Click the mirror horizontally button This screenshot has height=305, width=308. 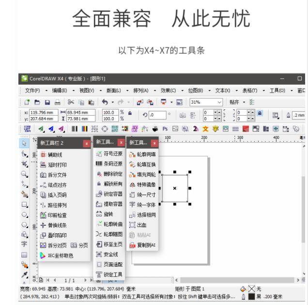pos(183,116)
